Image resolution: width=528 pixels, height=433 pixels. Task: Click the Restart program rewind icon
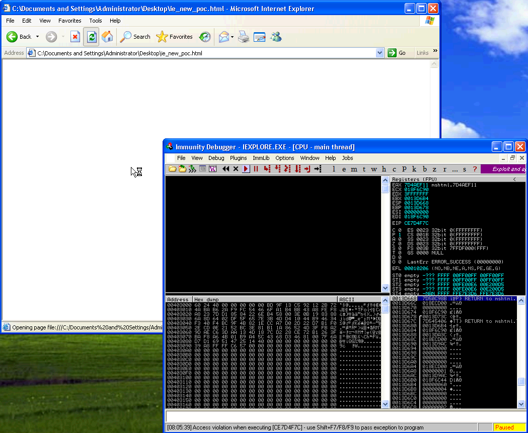pos(225,169)
